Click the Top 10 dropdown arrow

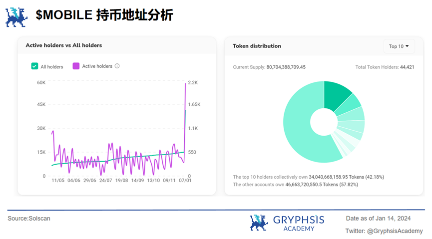(407, 46)
